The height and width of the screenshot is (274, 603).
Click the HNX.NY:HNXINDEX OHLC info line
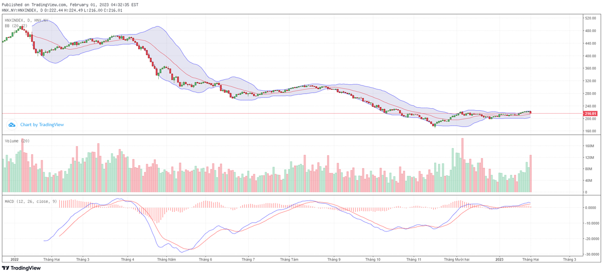[x=62, y=10]
